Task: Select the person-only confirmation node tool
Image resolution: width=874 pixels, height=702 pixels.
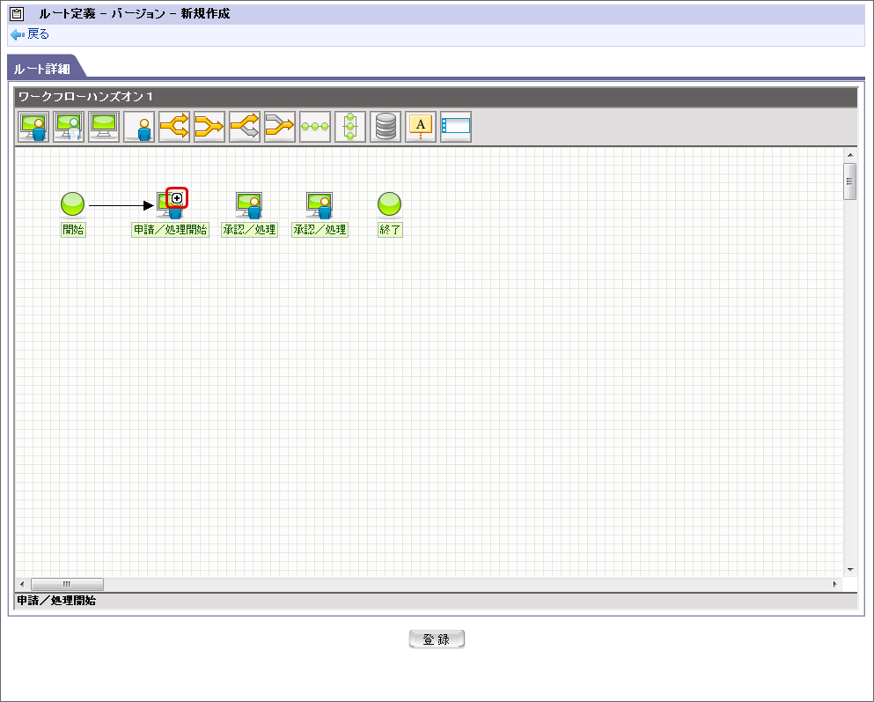Action: click(x=139, y=127)
